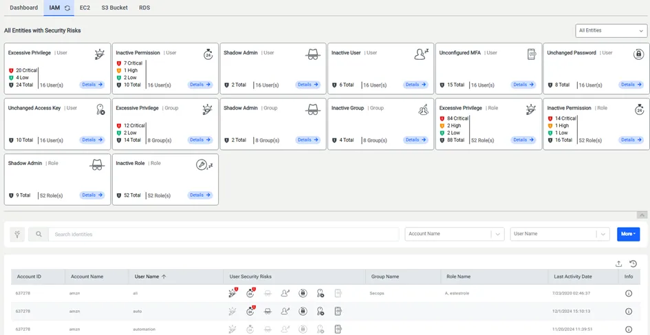The width and height of the screenshot is (650, 335).
Task: Open Details for Shadow Admin User card
Action: click(308, 85)
